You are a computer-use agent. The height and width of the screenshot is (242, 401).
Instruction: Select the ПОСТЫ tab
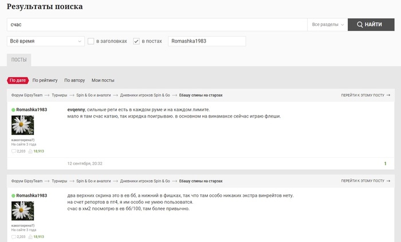coord(19,60)
